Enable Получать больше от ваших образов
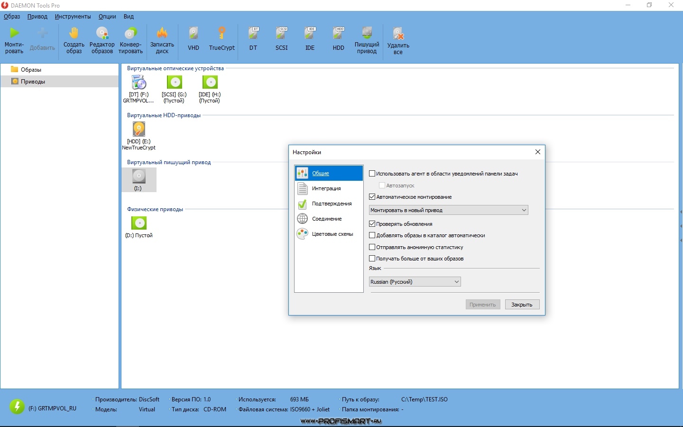Image resolution: width=683 pixels, height=427 pixels. [x=372, y=259]
